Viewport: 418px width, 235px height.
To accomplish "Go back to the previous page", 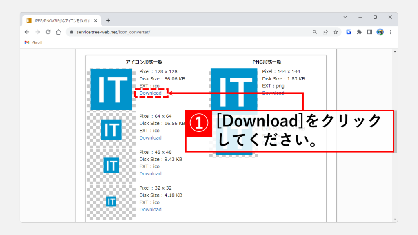I will (x=27, y=32).
